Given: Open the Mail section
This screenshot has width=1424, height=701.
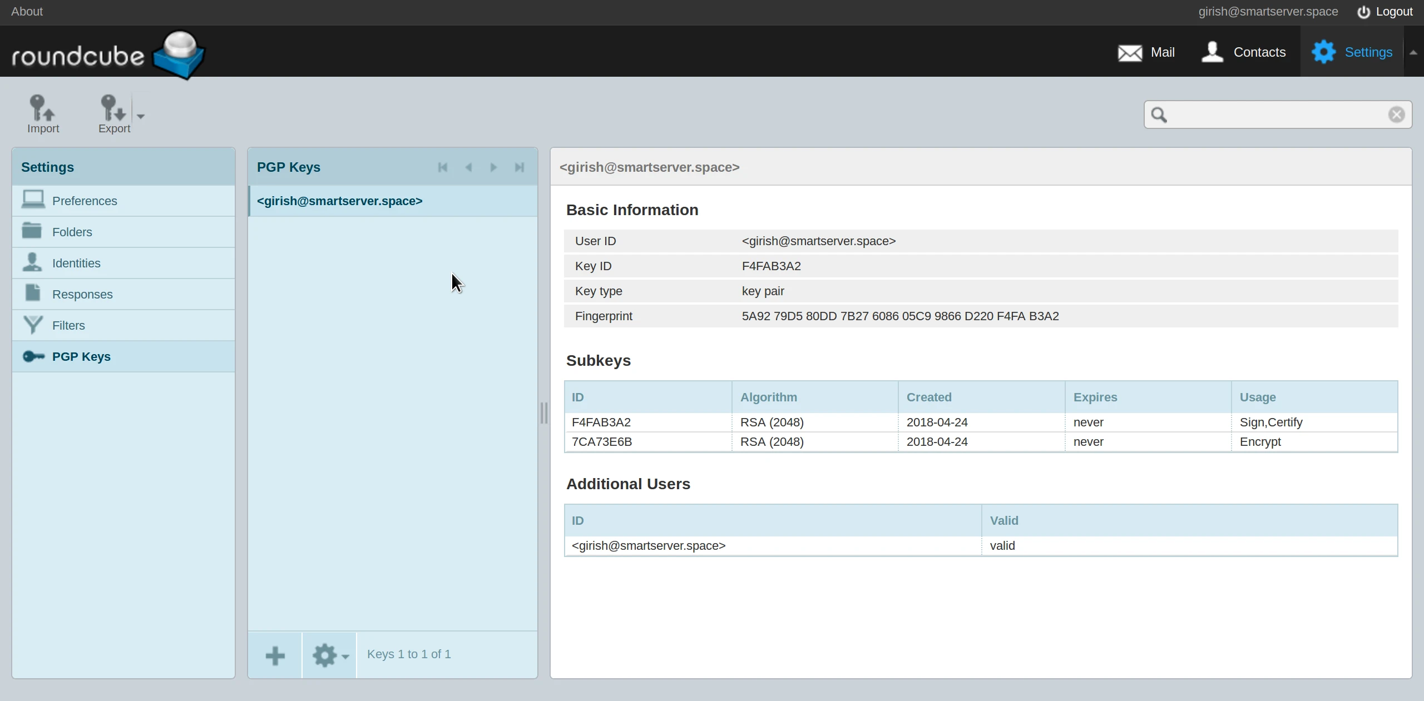Looking at the screenshot, I should (1146, 52).
